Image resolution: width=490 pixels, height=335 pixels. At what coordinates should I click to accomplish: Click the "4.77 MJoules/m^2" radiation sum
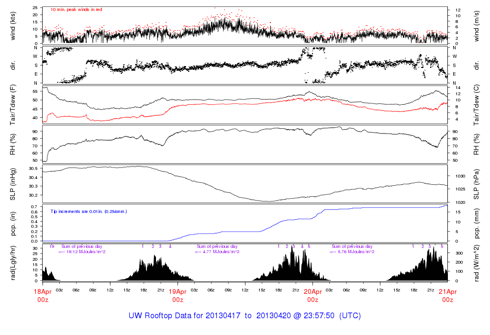[222, 252]
